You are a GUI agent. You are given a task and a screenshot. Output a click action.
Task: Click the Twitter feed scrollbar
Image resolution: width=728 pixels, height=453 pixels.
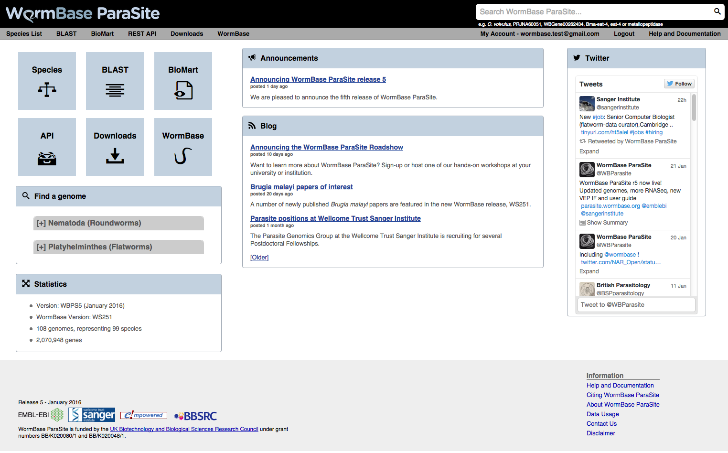[x=694, y=108]
